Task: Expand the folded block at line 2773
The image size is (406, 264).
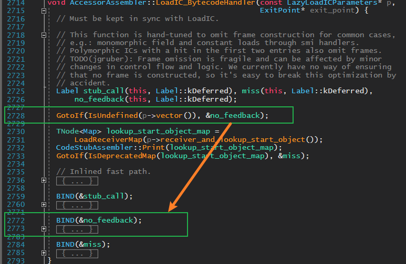Action: pos(44,229)
